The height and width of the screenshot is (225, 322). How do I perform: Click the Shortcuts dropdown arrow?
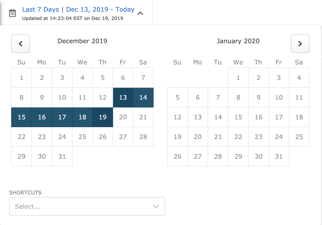pyautogui.click(x=156, y=206)
